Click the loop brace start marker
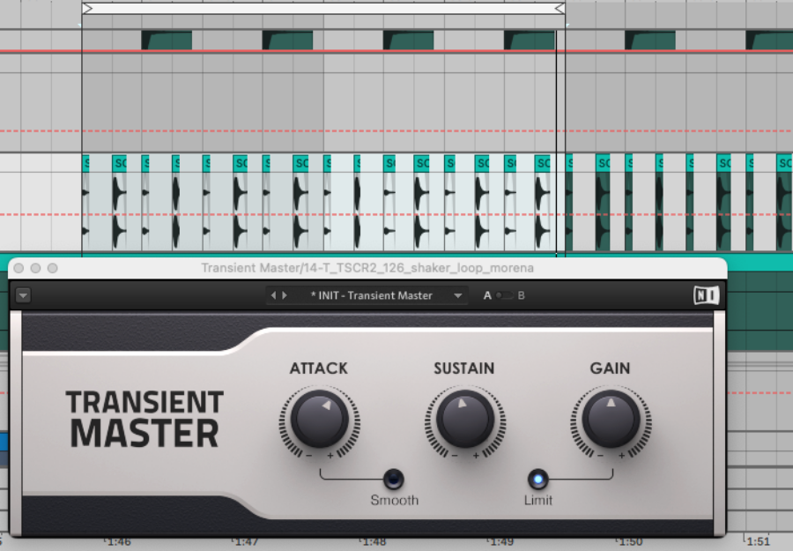 [x=87, y=8]
